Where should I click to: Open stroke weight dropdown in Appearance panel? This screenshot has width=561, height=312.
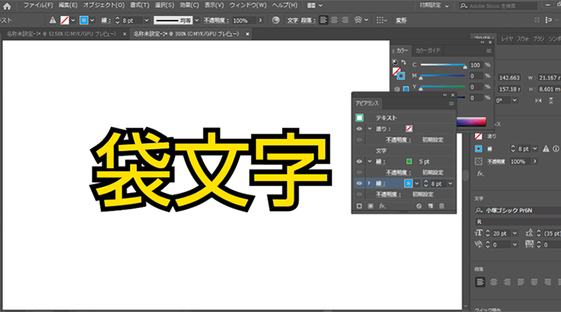pos(450,183)
